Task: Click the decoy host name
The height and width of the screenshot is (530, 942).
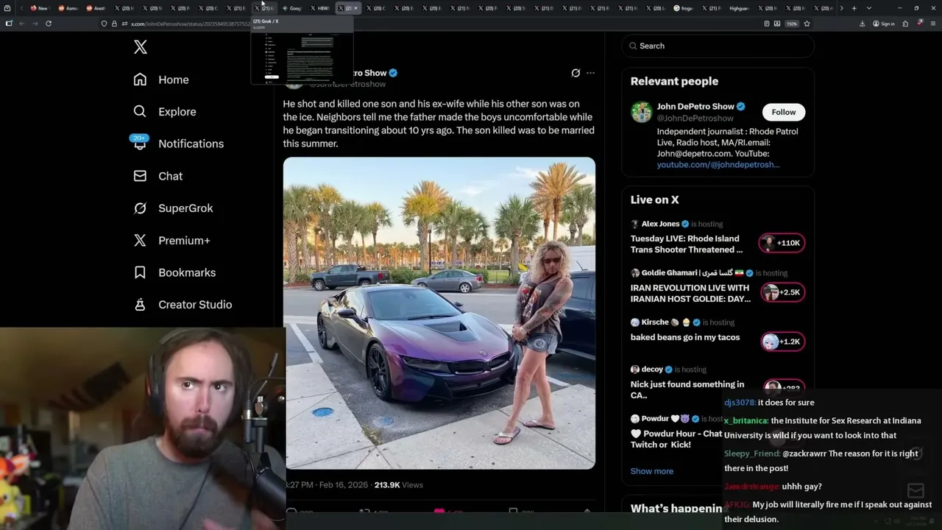Action: coord(652,370)
